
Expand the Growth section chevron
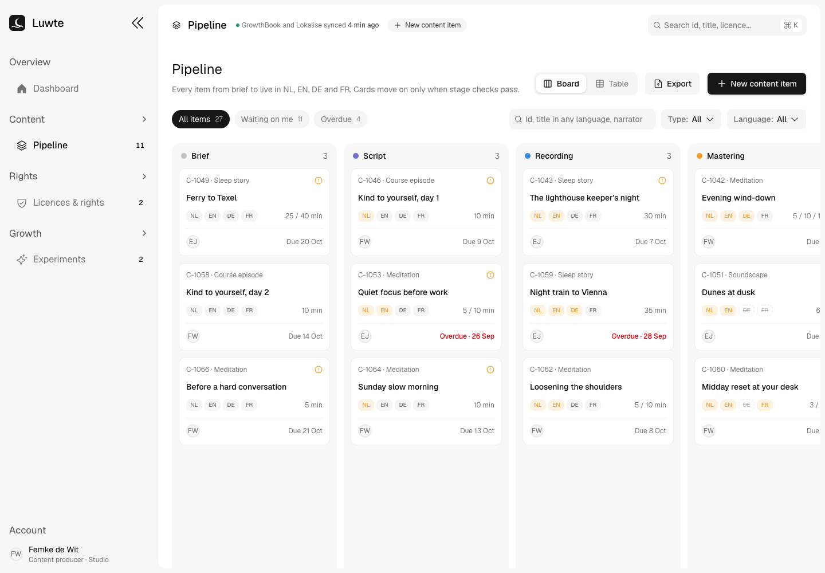144,233
